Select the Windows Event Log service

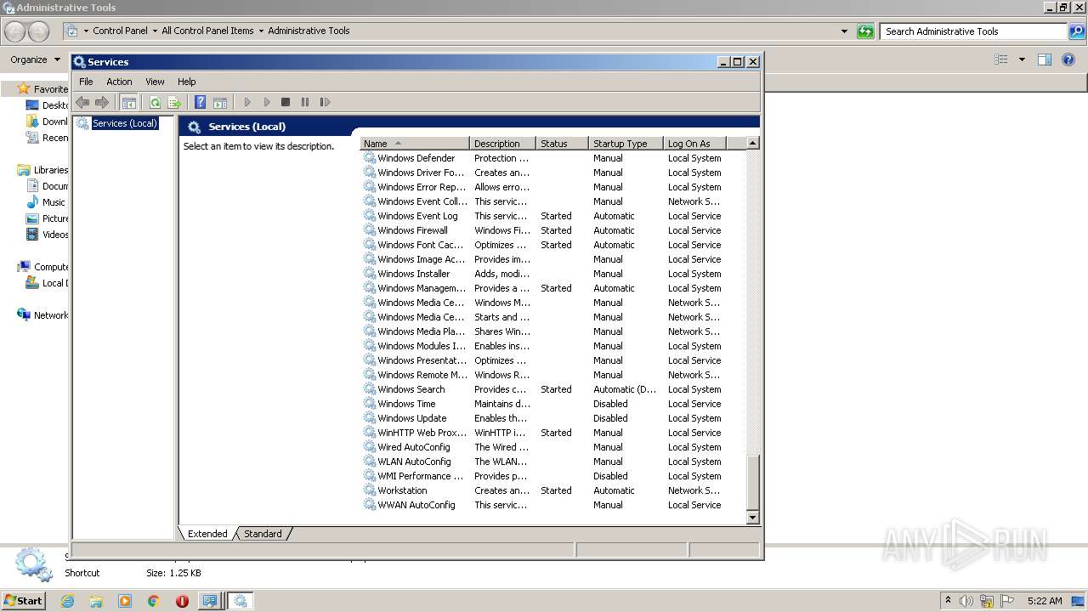552,216
